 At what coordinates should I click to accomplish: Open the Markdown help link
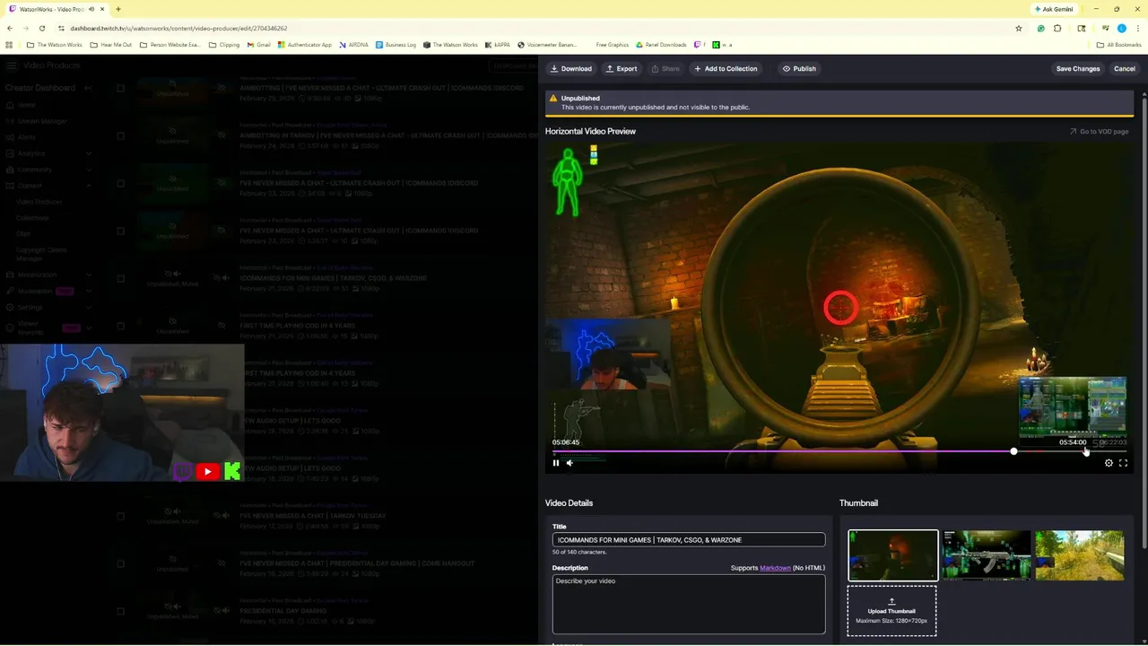776,568
